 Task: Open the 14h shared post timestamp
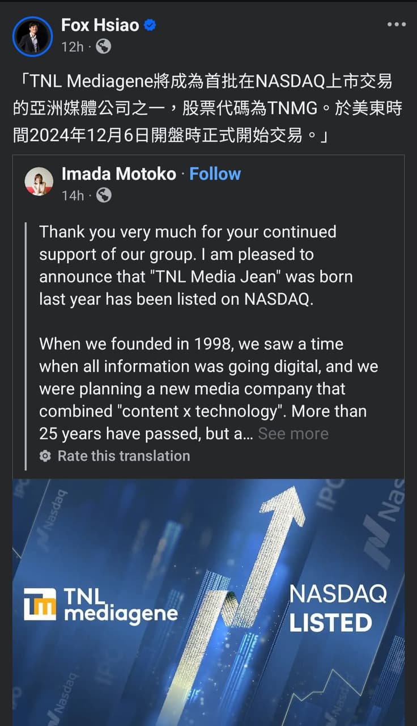pyautogui.click(x=73, y=195)
